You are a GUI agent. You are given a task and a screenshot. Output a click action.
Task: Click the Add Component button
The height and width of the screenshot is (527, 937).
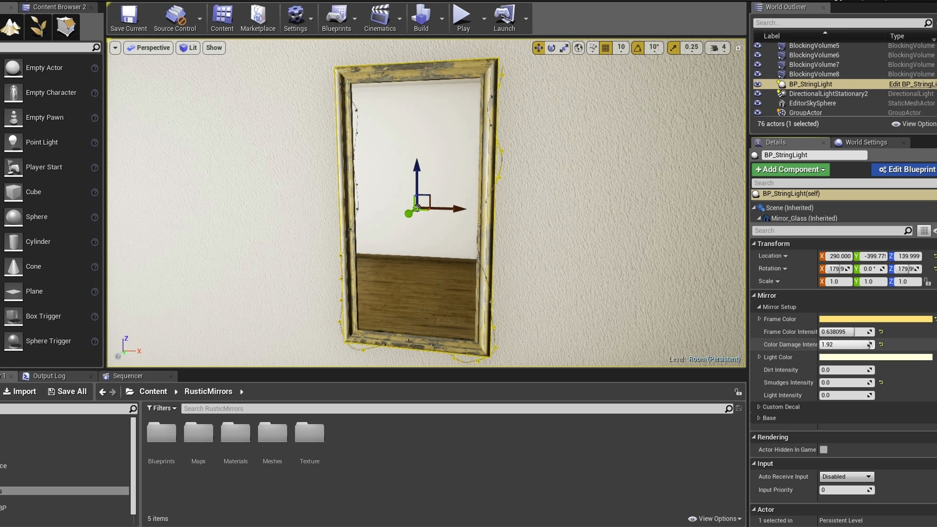(x=790, y=169)
